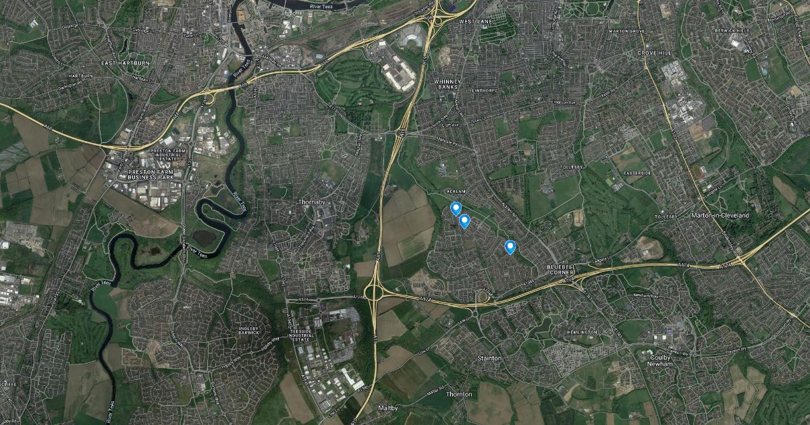Select the Stainton village label
Screen dimensions: 810x425
click(489, 358)
